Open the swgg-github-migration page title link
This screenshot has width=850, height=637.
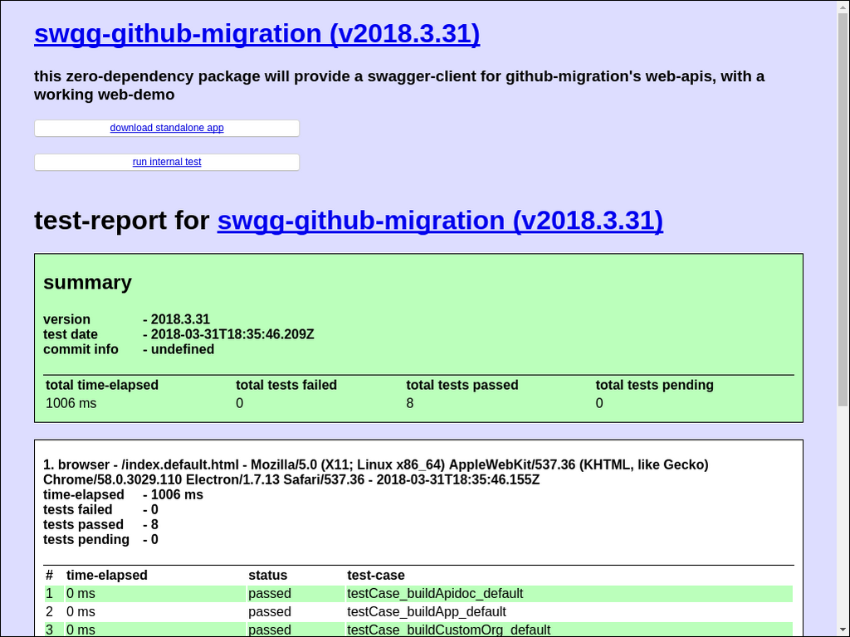coord(257,33)
